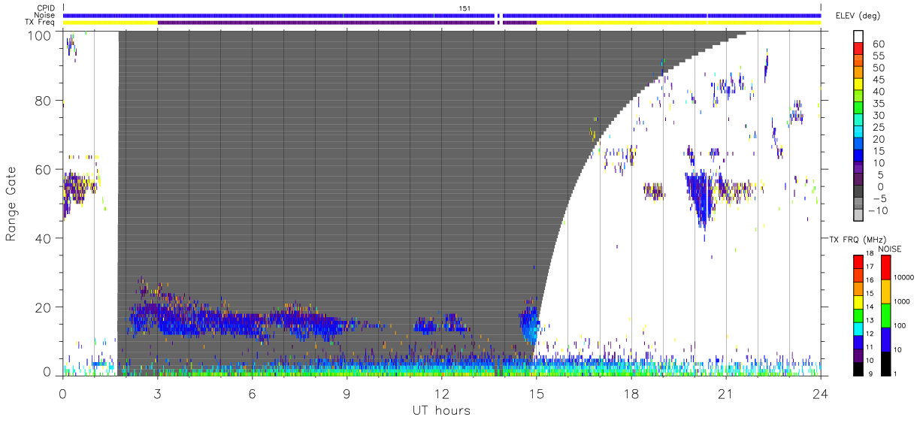Click the CPID label at top left
Viewport: 923px width, 426px height.
(45, 8)
